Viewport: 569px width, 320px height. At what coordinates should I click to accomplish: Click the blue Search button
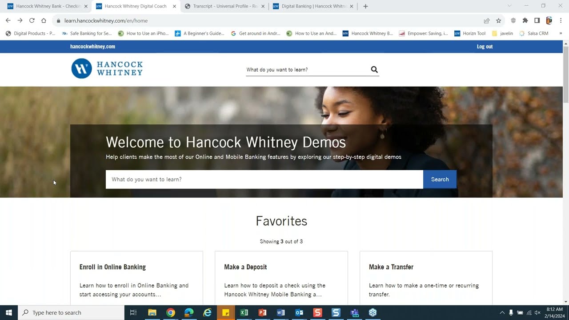pyautogui.click(x=440, y=180)
